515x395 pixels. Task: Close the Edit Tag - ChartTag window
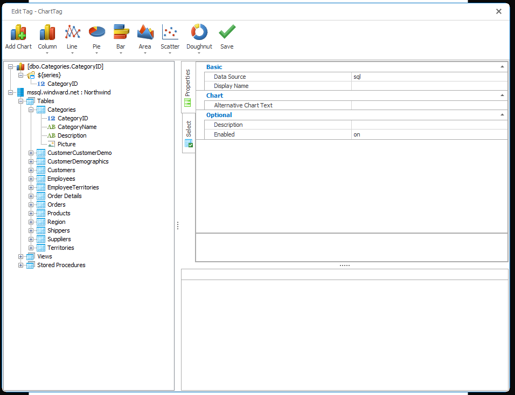pos(499,11)
